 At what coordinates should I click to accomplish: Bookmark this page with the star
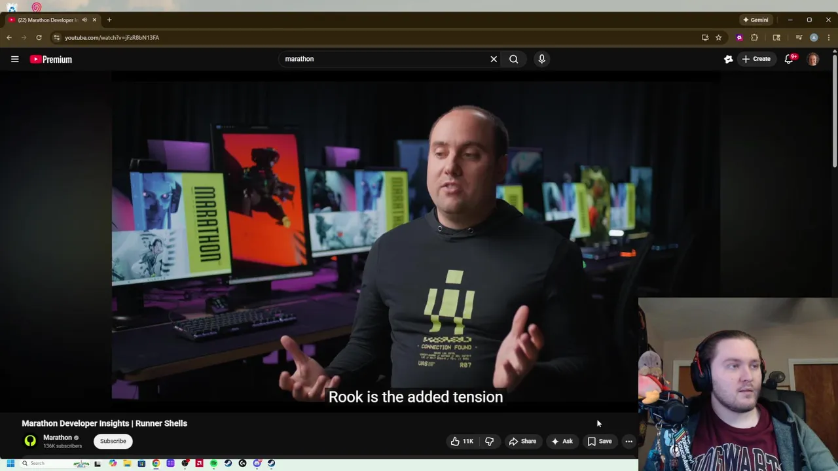click(718, 37)
